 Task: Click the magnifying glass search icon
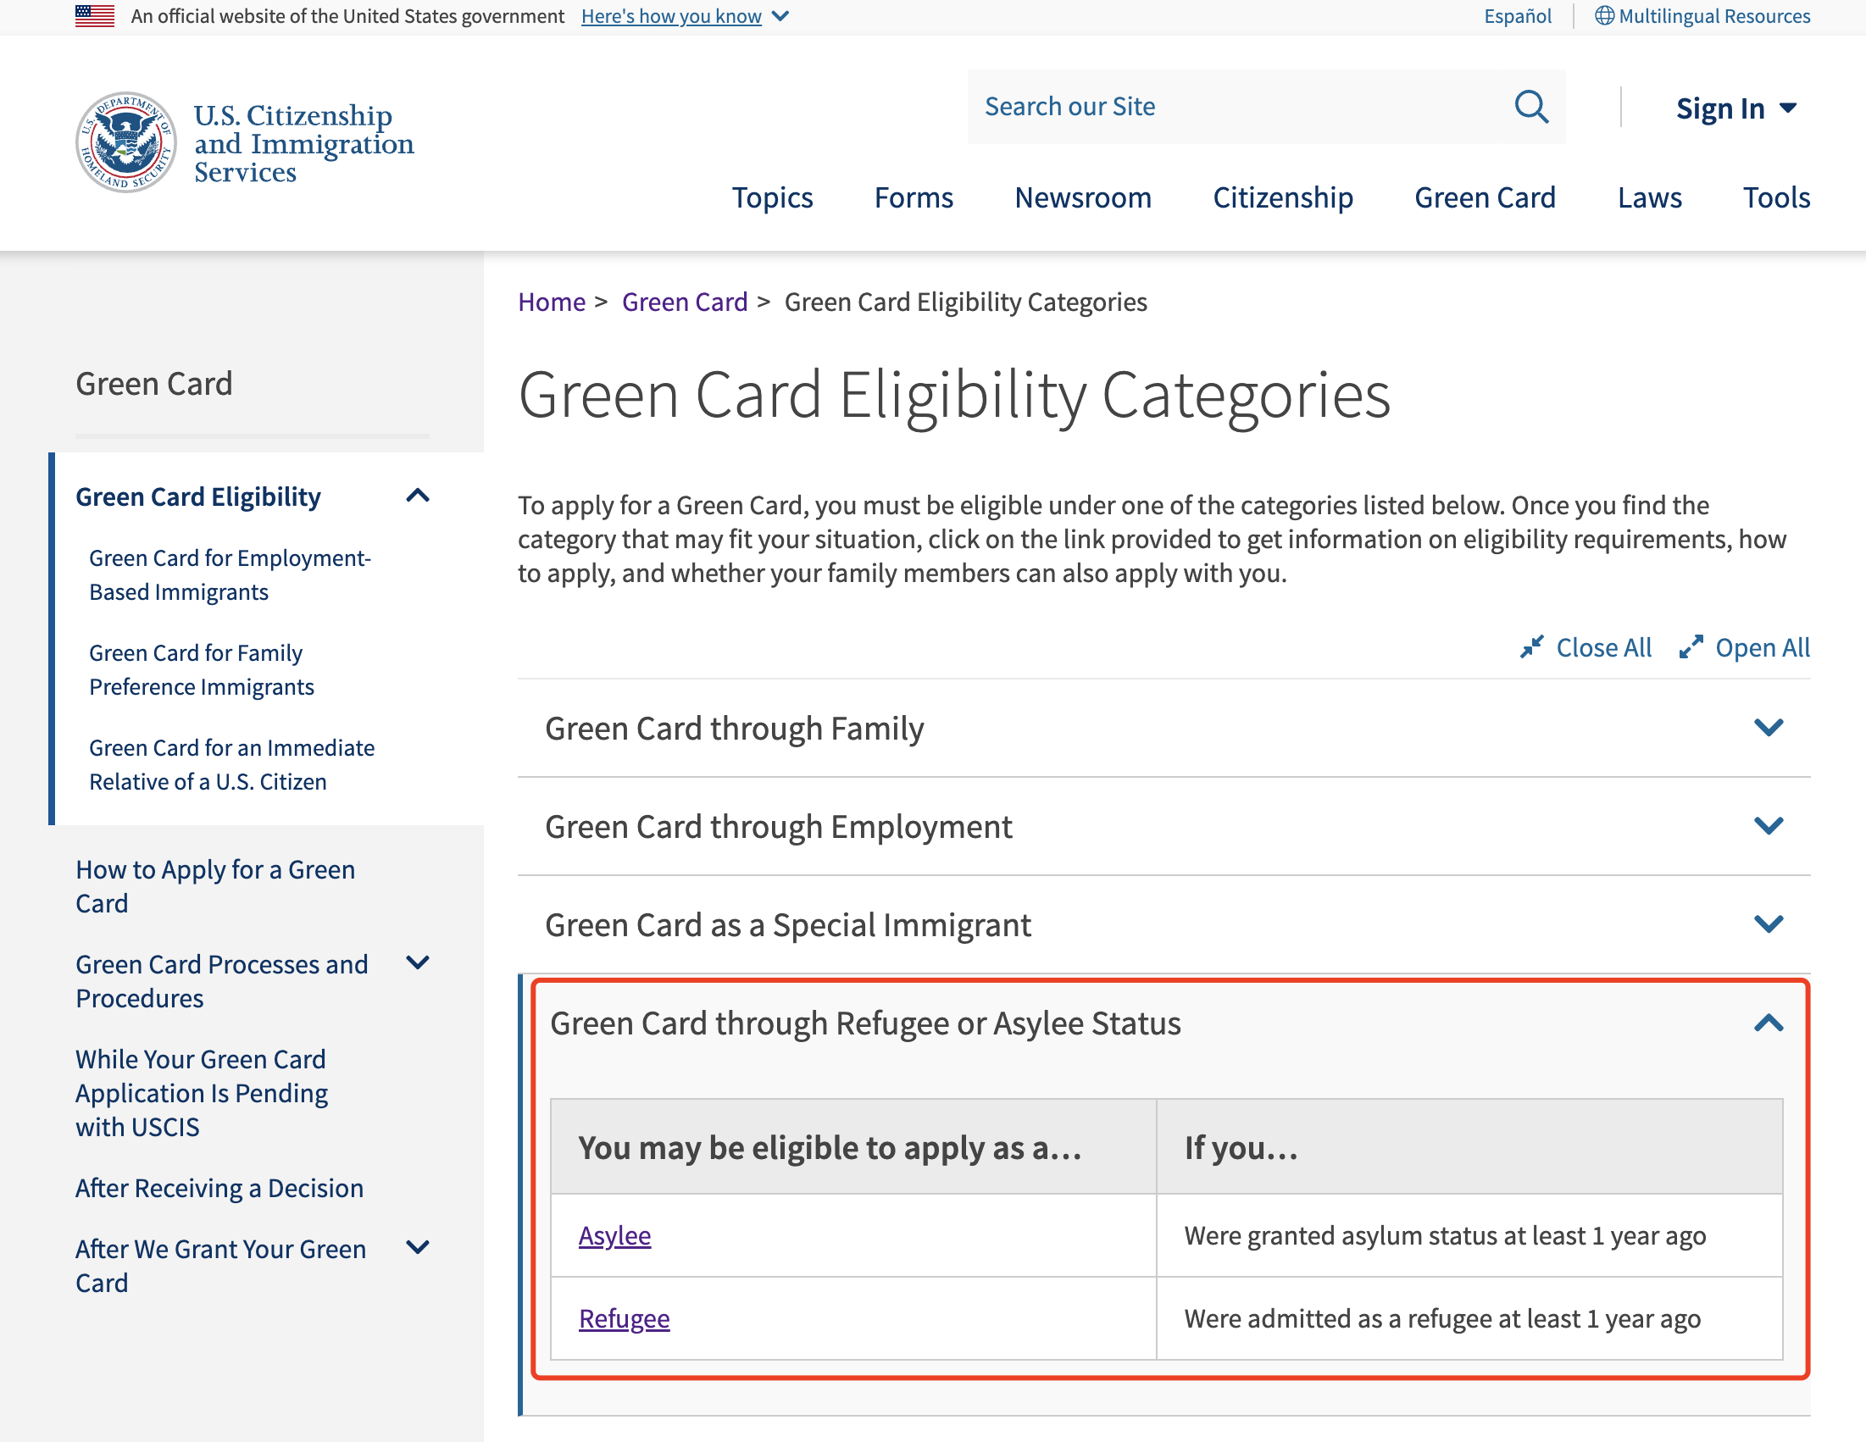tap(1531, 108)
